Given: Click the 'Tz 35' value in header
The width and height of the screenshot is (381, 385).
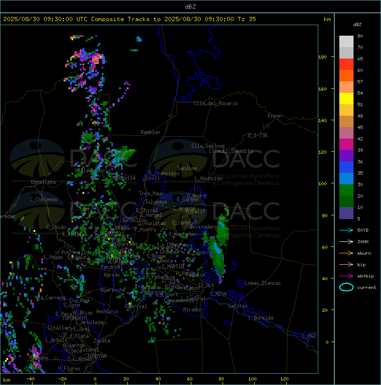Looking at the screenshot, I should tap(247, 19).
